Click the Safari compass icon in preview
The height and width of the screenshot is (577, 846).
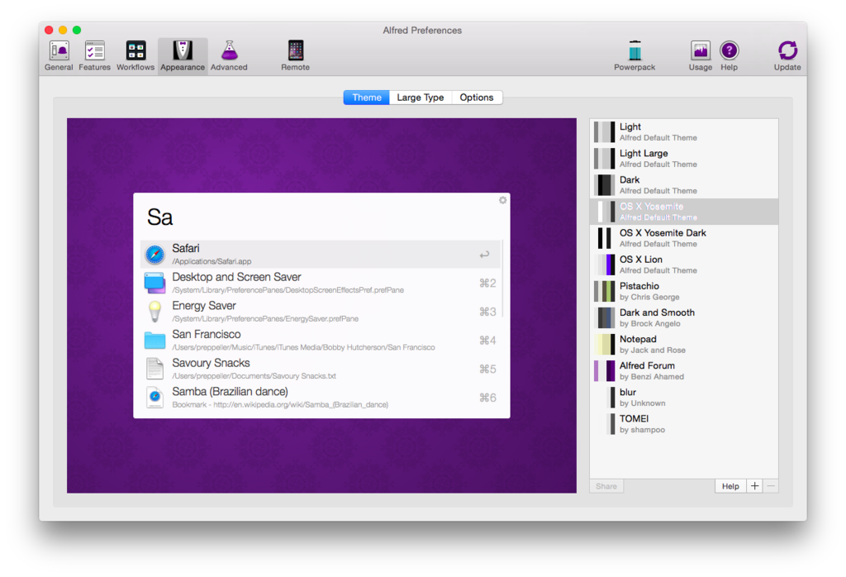pos(154,255)
